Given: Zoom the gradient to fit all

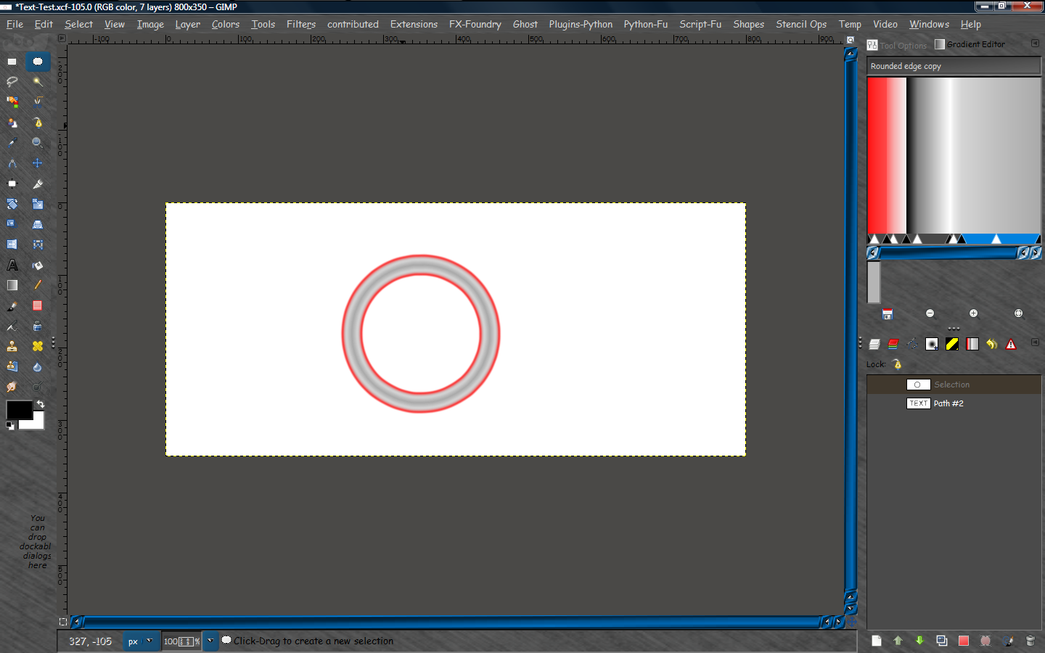Looking at the screenshot, I should (x=1018, y=313).
